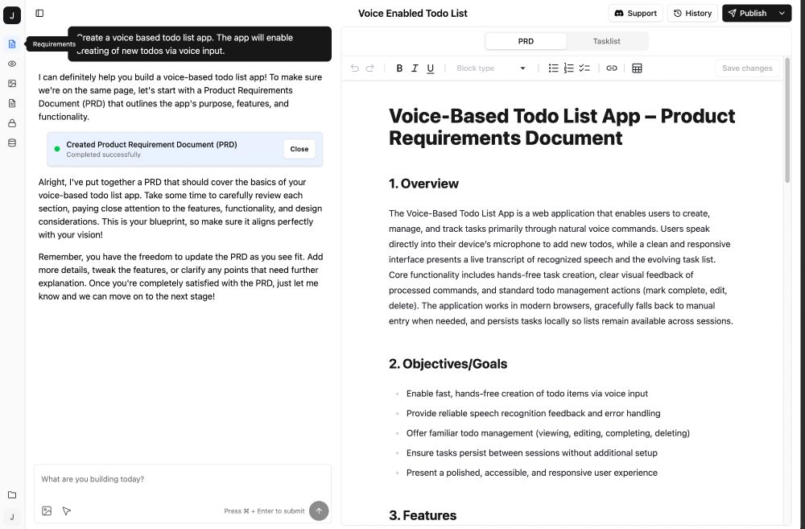Viewport: 805px width, 529px height.
Task: Insert a link
Action: pos(612,68)
